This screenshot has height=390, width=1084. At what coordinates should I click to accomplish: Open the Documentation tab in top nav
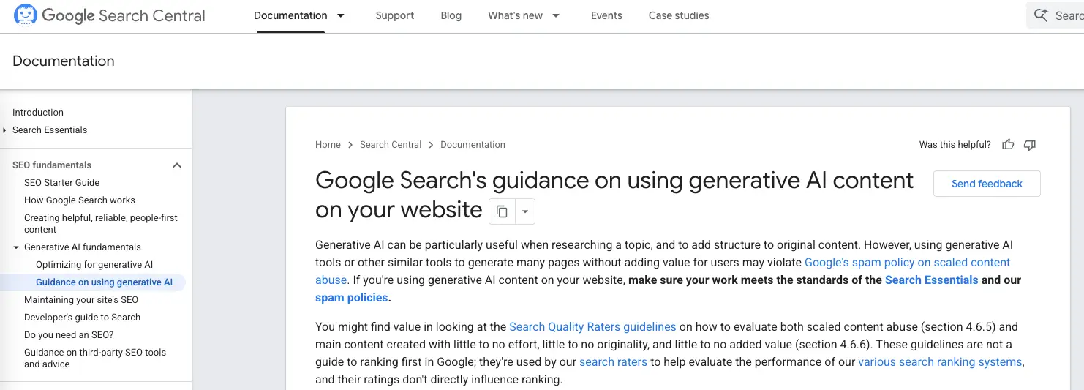(x=290, y=15)
